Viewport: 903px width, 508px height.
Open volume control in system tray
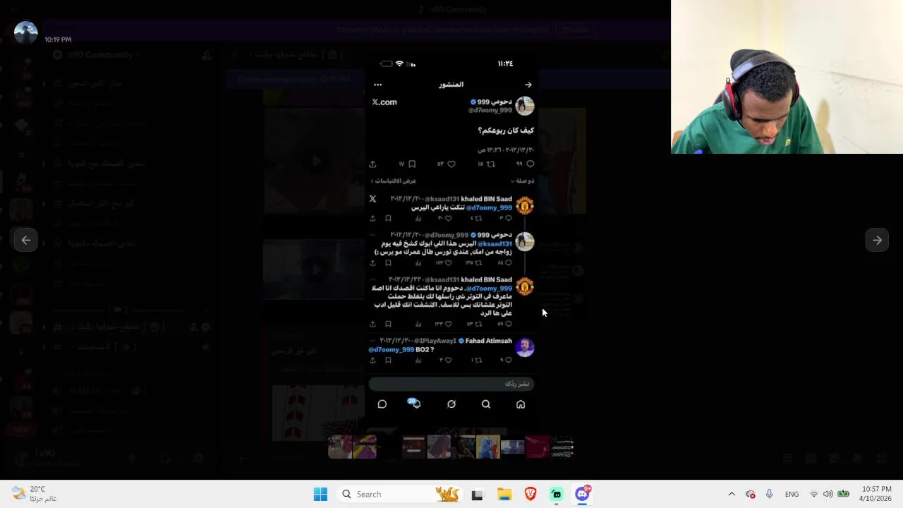tap(828, 495)
